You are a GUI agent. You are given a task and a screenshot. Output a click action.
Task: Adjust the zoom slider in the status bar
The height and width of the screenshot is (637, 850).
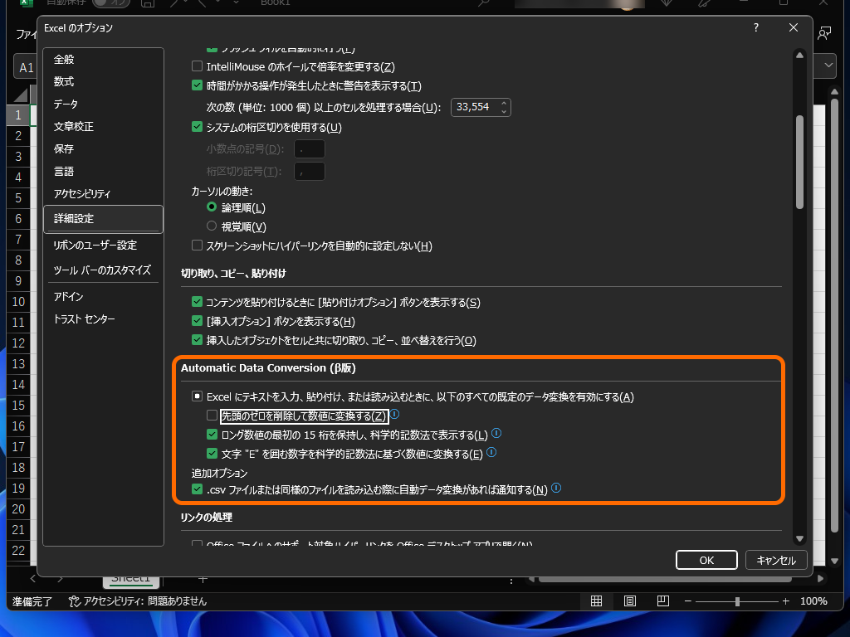(x=736, y=601)
